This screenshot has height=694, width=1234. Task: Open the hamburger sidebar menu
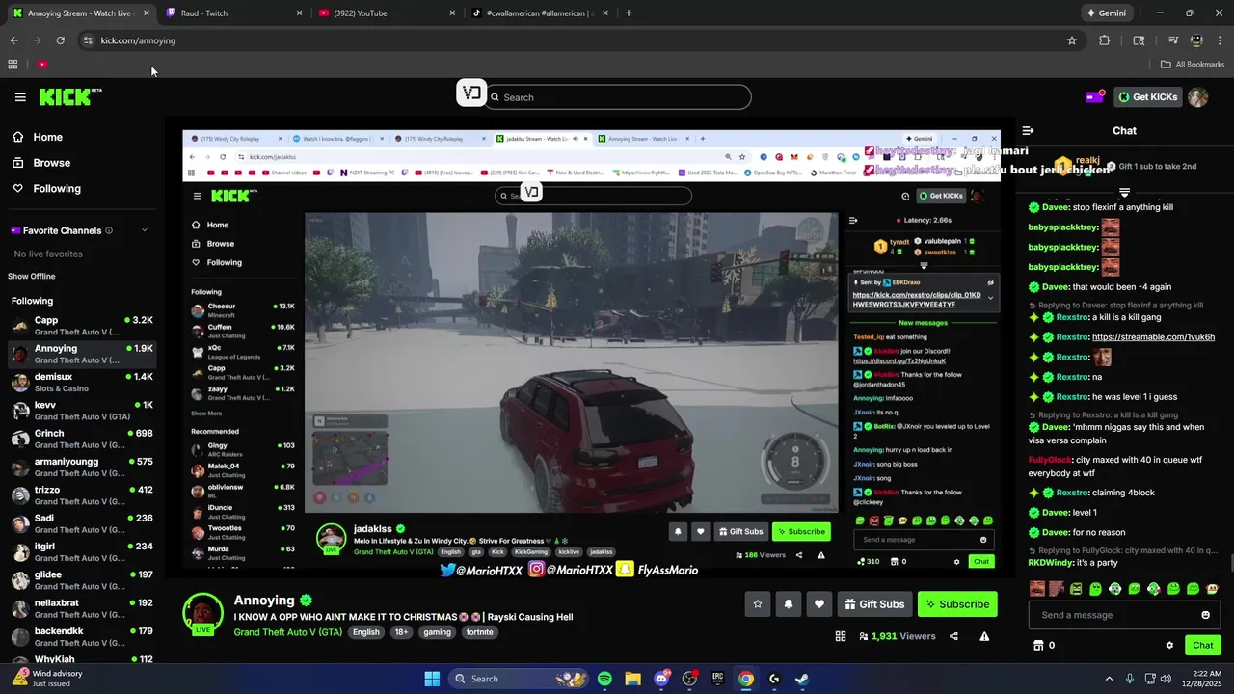click(20, 97)
